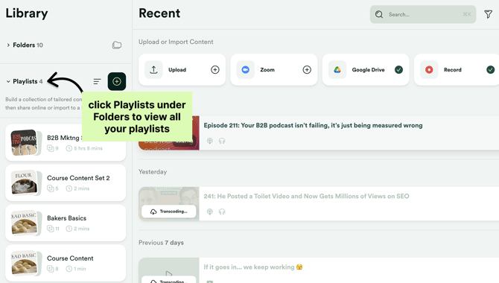Add Zoom integration with plus icon
The height and width of the screenshot is (283, 499).
(307, 70)
